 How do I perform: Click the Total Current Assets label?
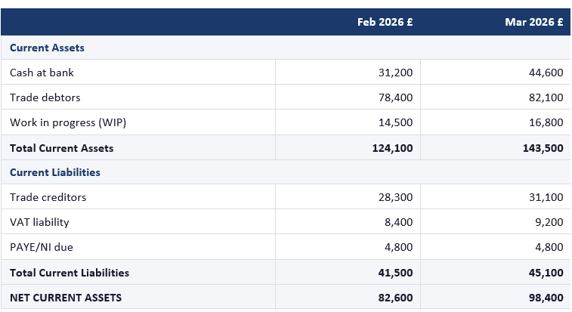[x=61, y=148]
